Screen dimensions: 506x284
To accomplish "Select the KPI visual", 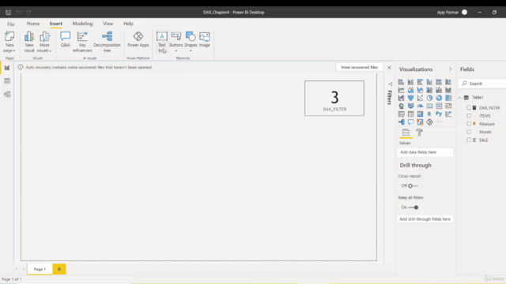I will pos(448,106).
